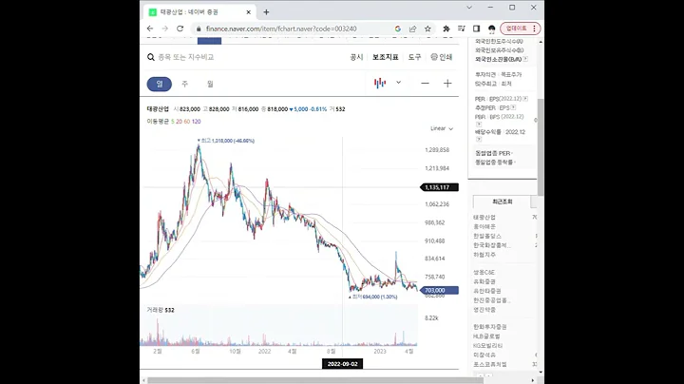Select the 일 daily period tab
The height and width of the screenshot is (384, 684).
pos(160,84)
